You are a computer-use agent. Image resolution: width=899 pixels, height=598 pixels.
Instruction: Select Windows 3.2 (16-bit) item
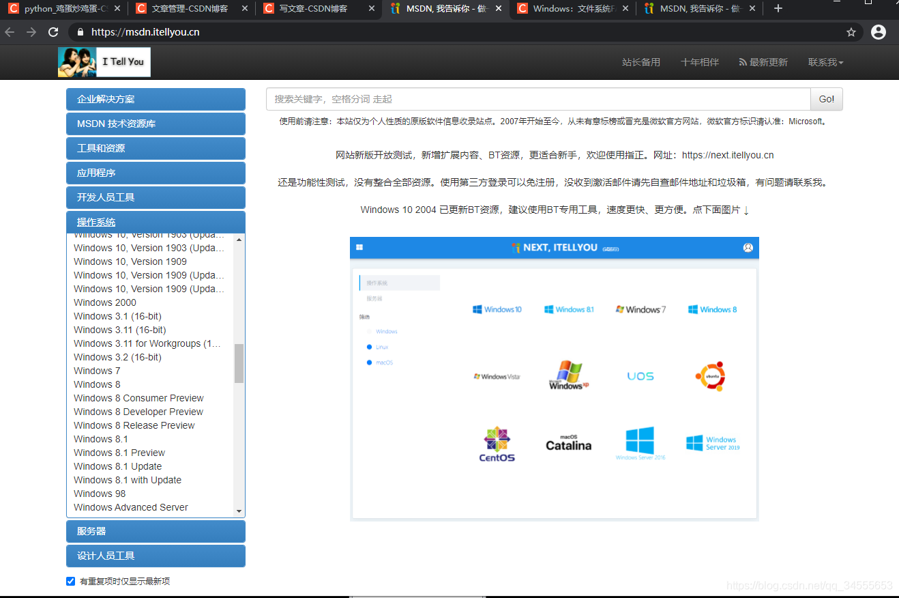tap(117, 357)
